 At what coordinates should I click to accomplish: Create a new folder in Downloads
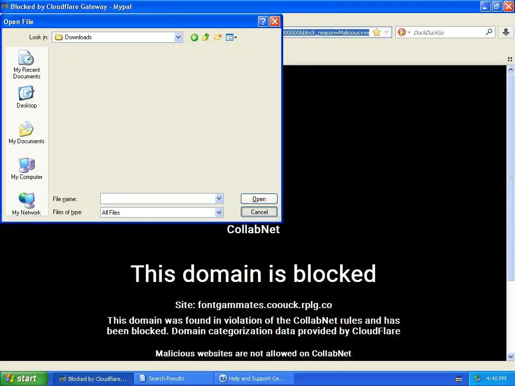(218, 37)
